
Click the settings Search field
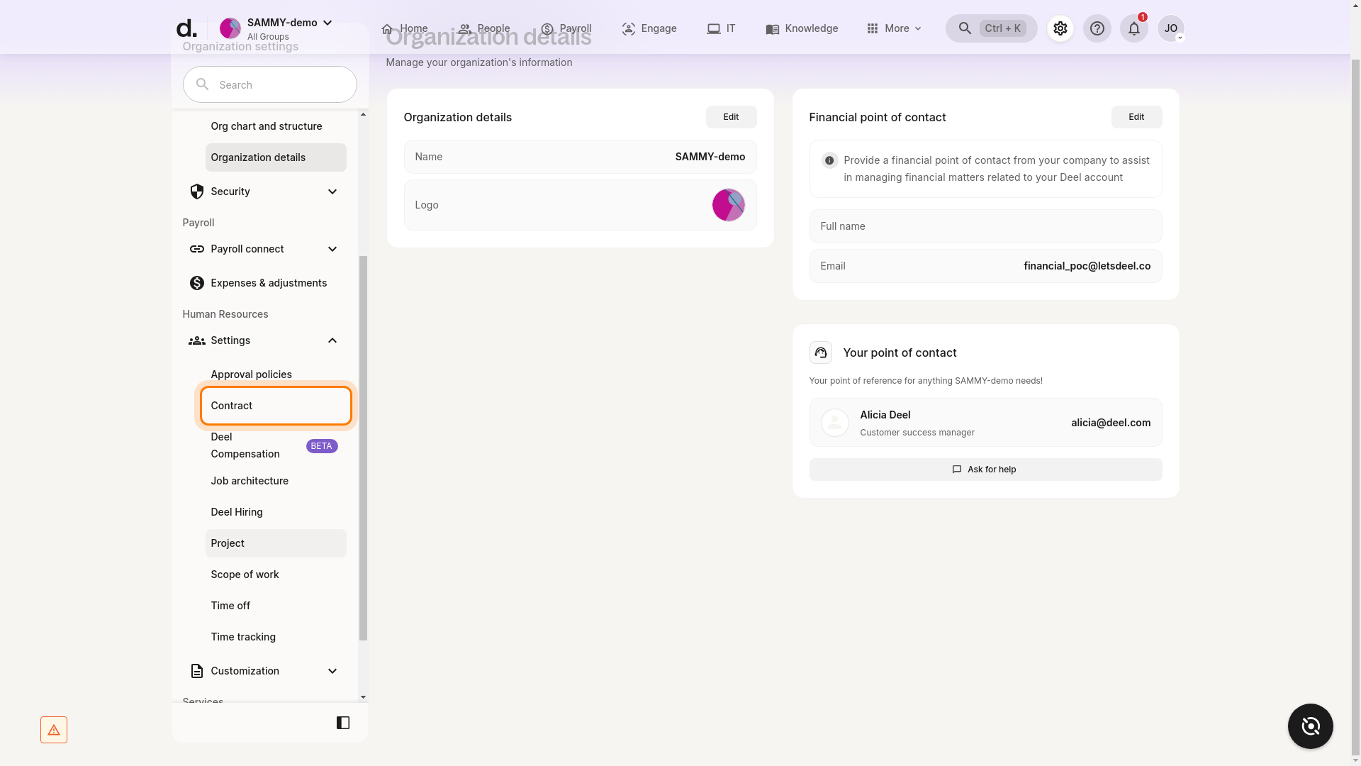pyautogui.click(x=269, y=84)
